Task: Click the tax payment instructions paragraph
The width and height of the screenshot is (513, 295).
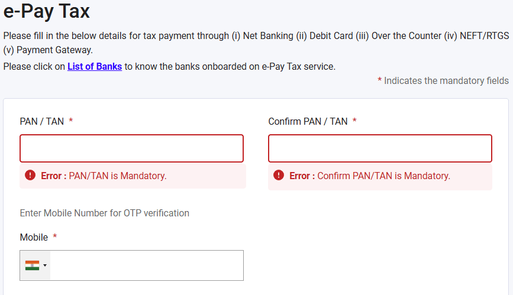Action: coord(256,43)
